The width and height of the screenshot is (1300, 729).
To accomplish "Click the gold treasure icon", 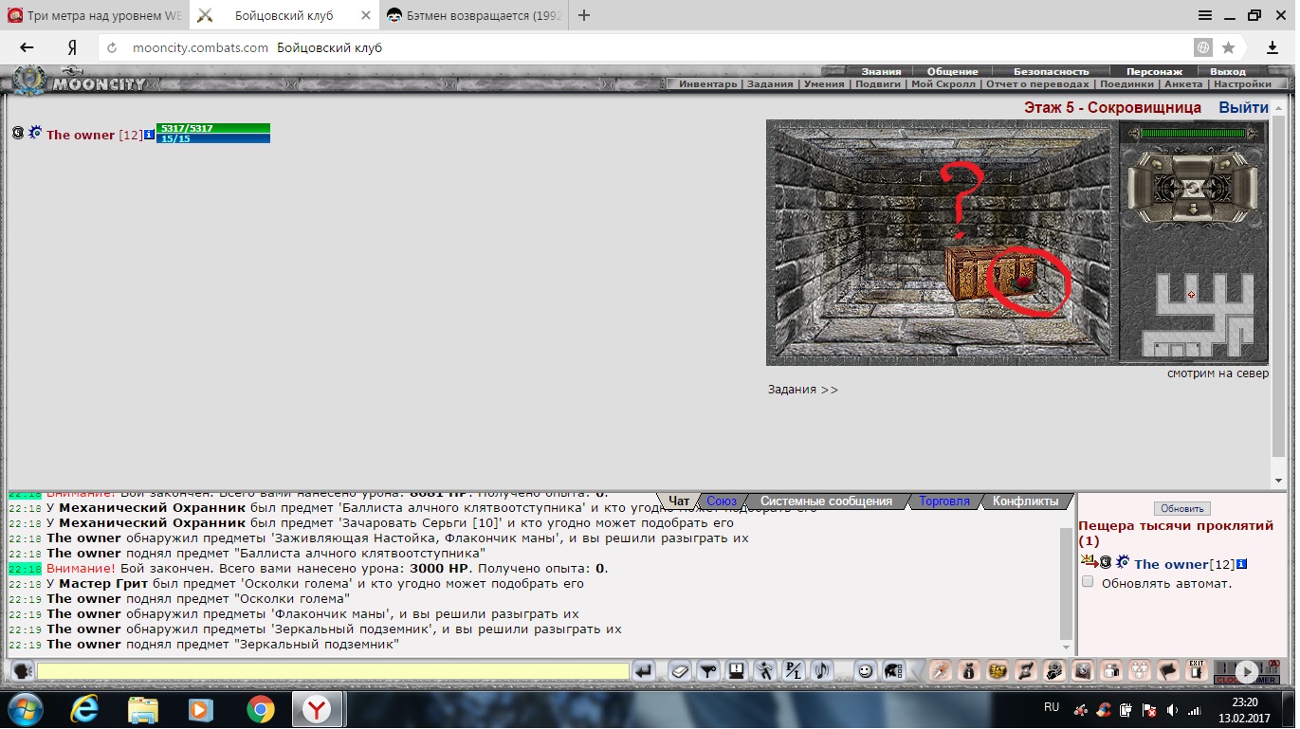I will (x=997, y=671).
